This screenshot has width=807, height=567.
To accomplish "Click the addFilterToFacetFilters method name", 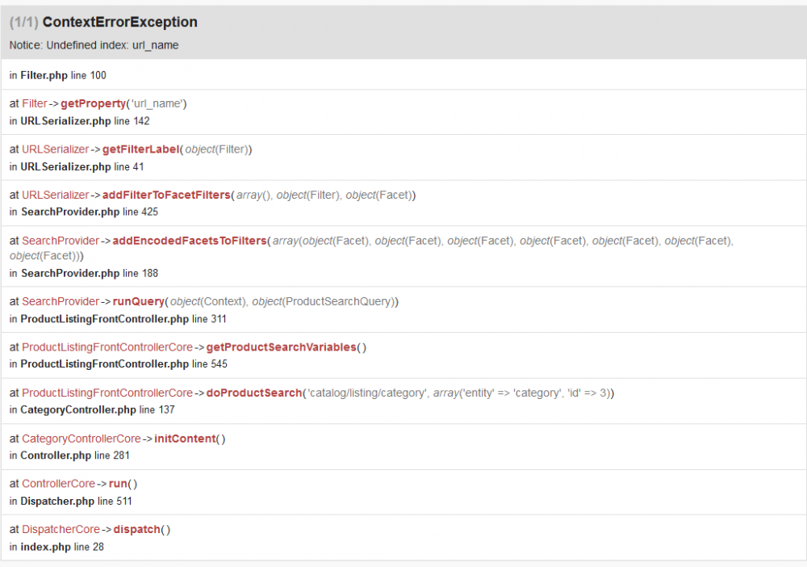I will (166, 195).
